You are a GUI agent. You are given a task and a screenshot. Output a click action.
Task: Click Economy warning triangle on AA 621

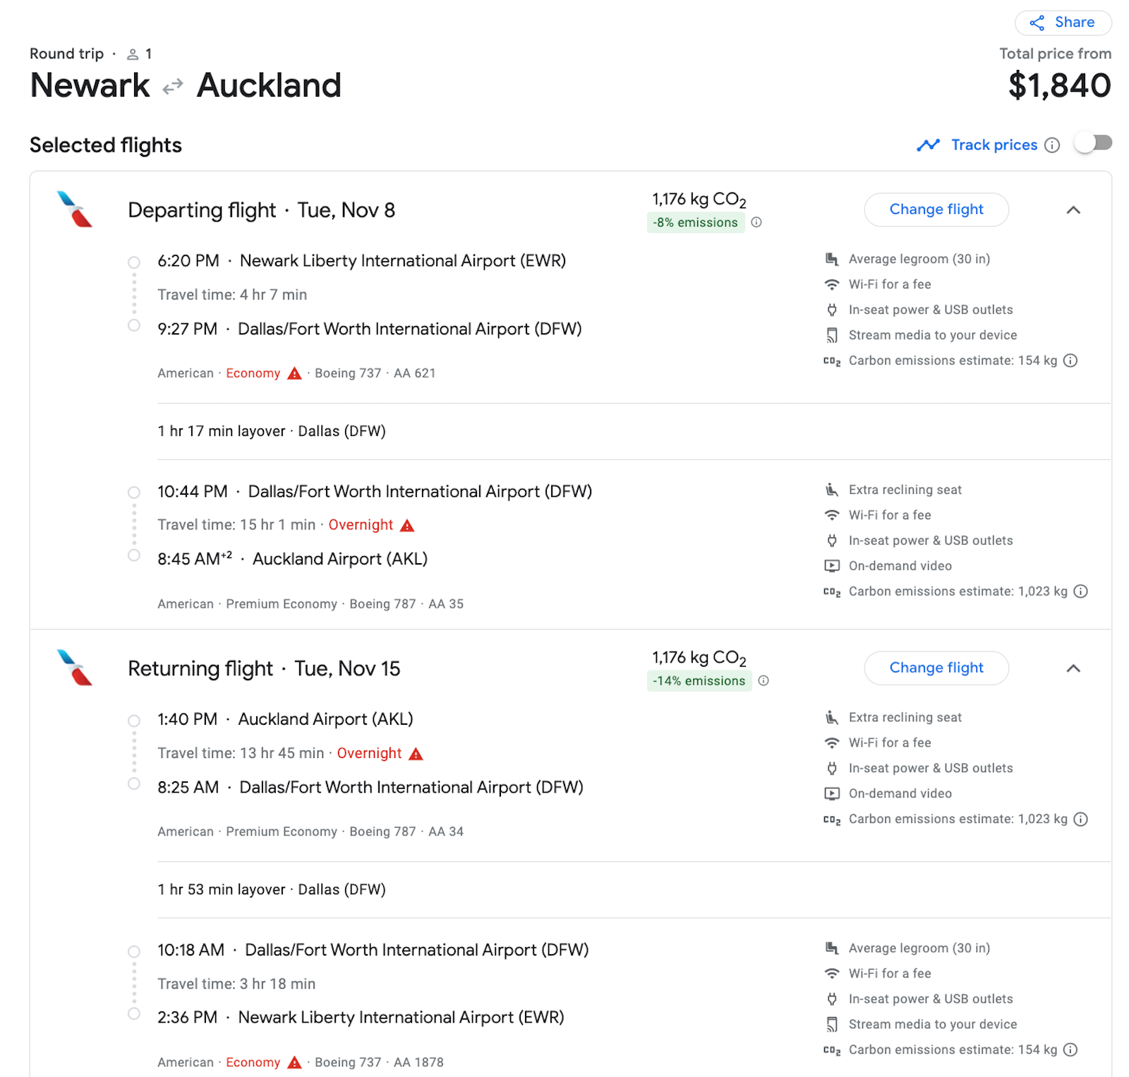click(x=295, y=373)
